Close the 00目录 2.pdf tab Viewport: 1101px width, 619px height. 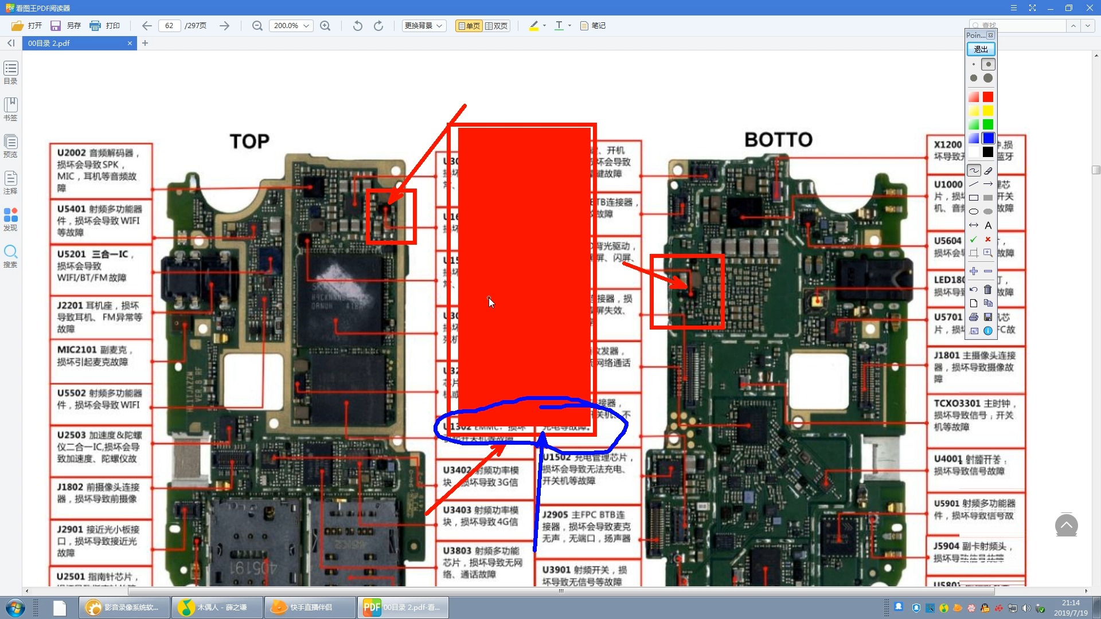coord(130,43)
